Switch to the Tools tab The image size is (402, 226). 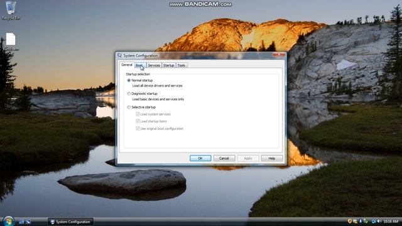coord(182,65)
